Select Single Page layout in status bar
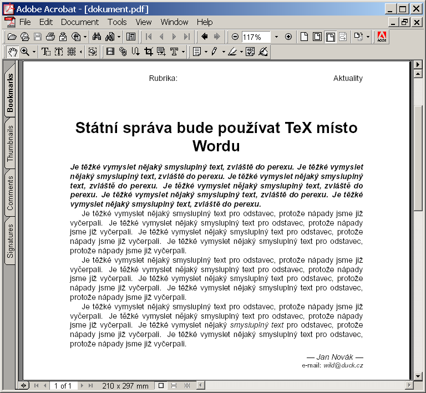The width and height of the screenshot is (426, 393). pyautogui.click(x=161, y=386)
